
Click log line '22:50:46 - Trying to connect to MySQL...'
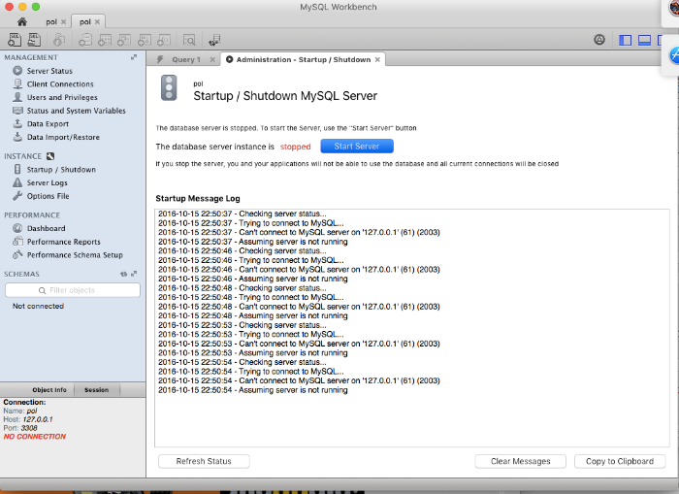(x=250, y=260)
